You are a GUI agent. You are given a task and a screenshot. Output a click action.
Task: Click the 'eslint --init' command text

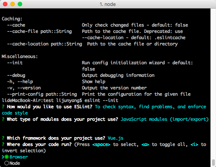(101, 100)
